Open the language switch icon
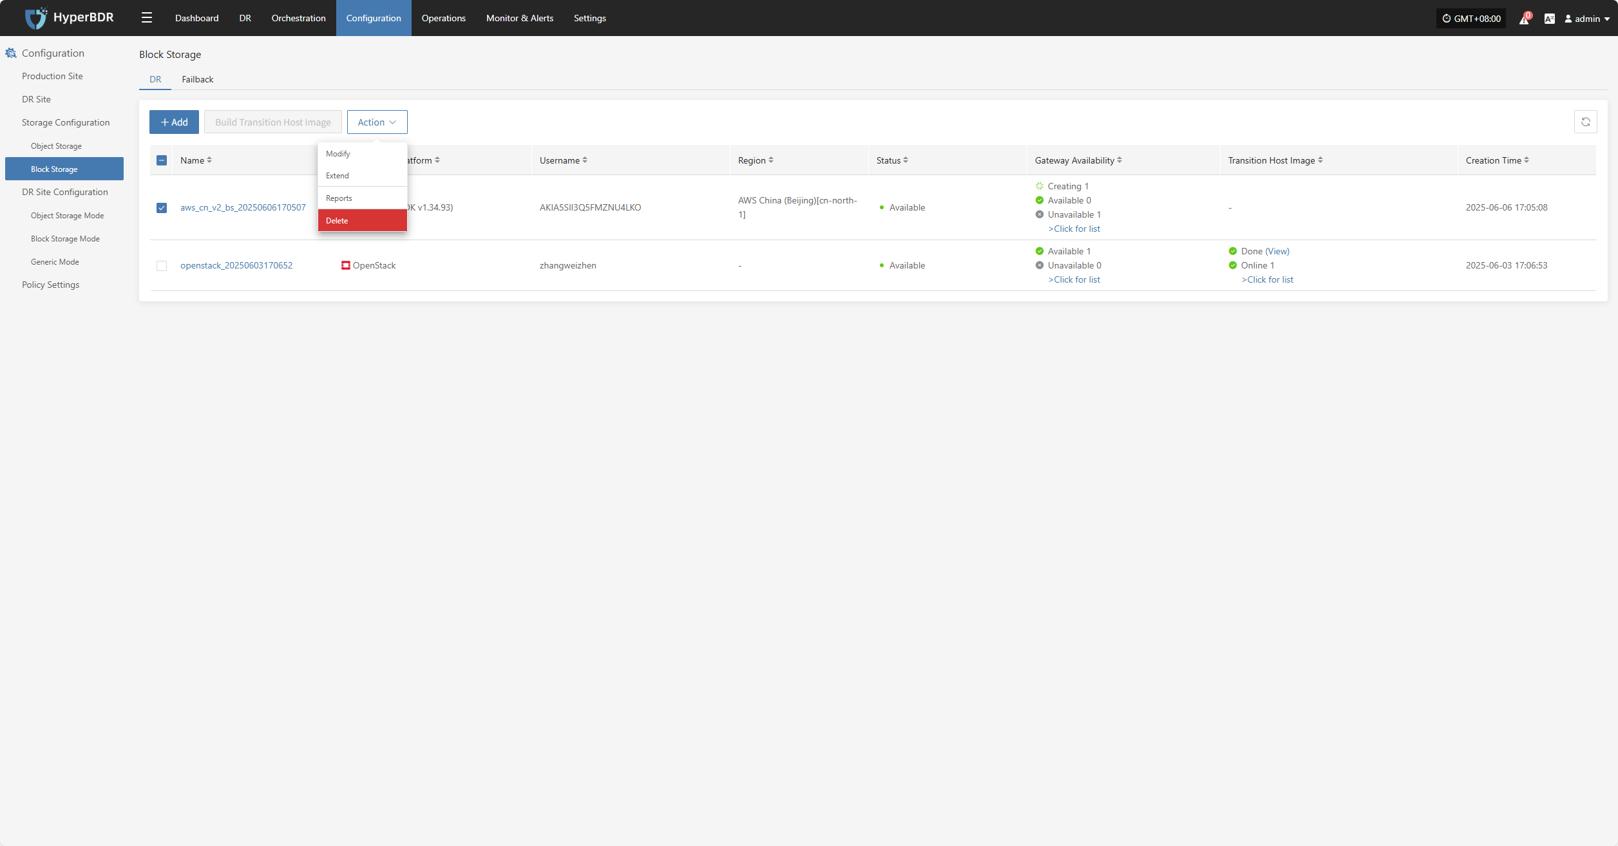1618x846 pixels. click(1550, 19)
